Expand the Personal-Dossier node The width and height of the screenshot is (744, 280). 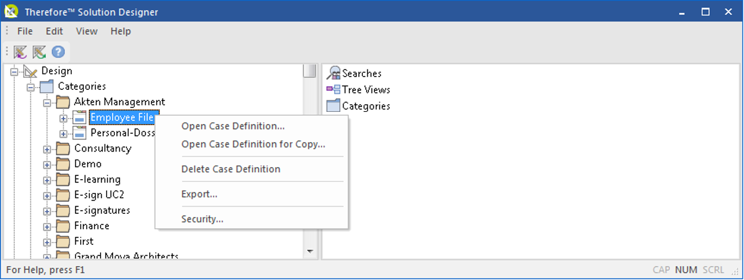64,133
